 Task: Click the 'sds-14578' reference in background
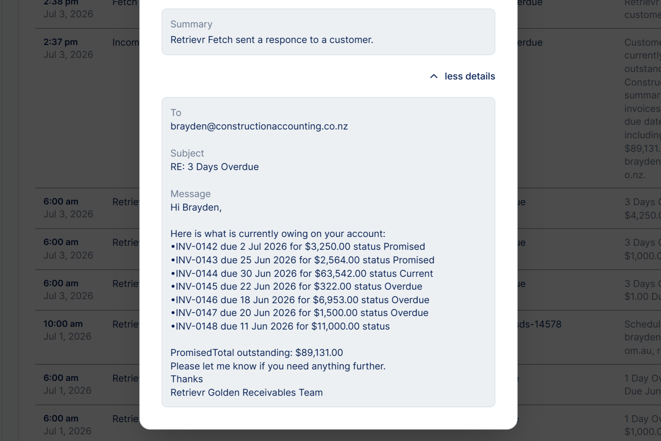(x=539, y=324)
